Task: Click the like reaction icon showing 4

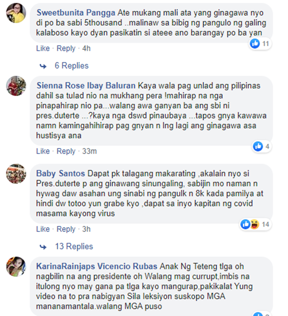Action: click(x=258, y=146)
